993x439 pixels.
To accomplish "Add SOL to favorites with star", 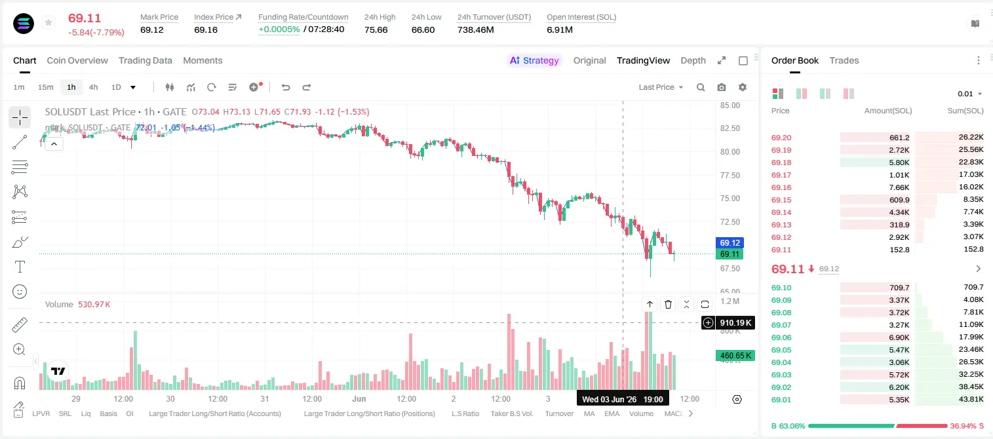I will pyautogui.click(x=49, y=23).
